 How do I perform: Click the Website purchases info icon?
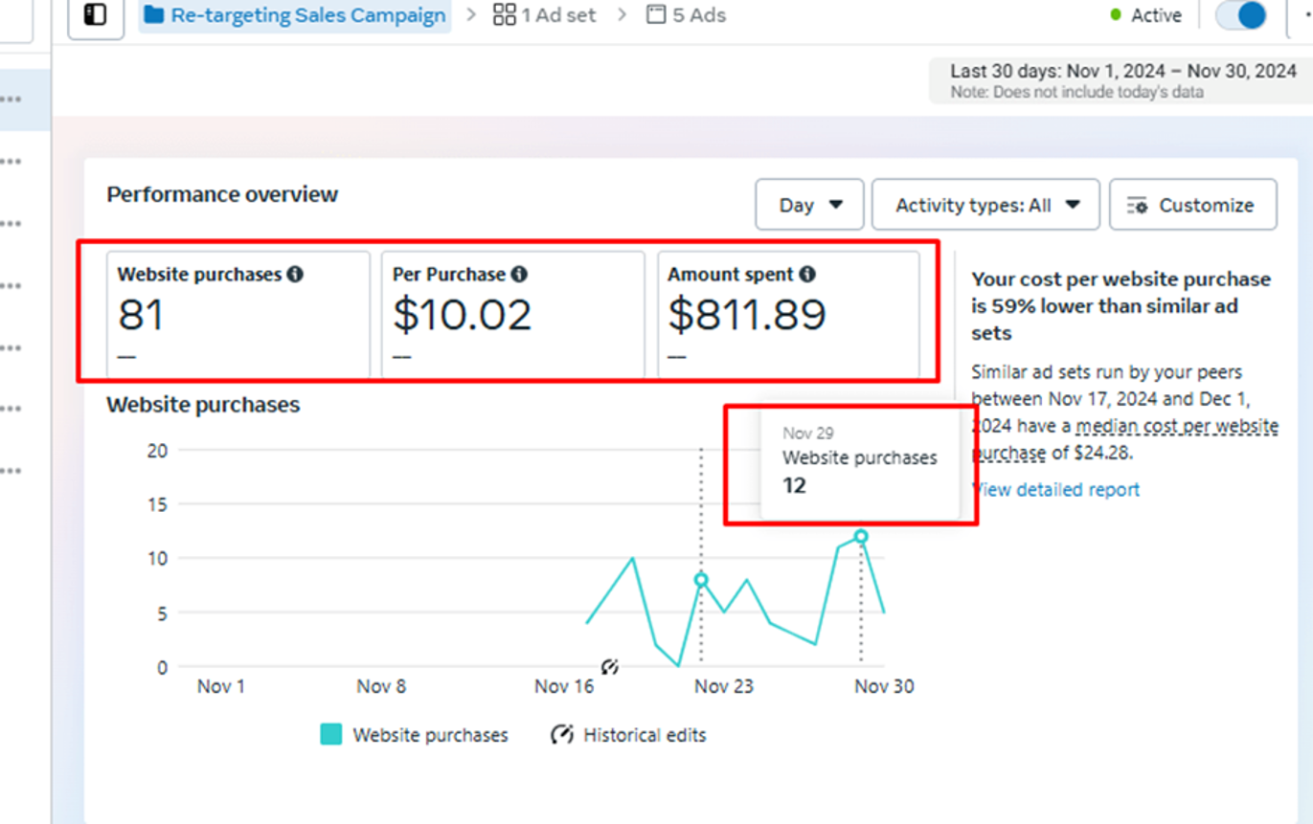[295, 275]
